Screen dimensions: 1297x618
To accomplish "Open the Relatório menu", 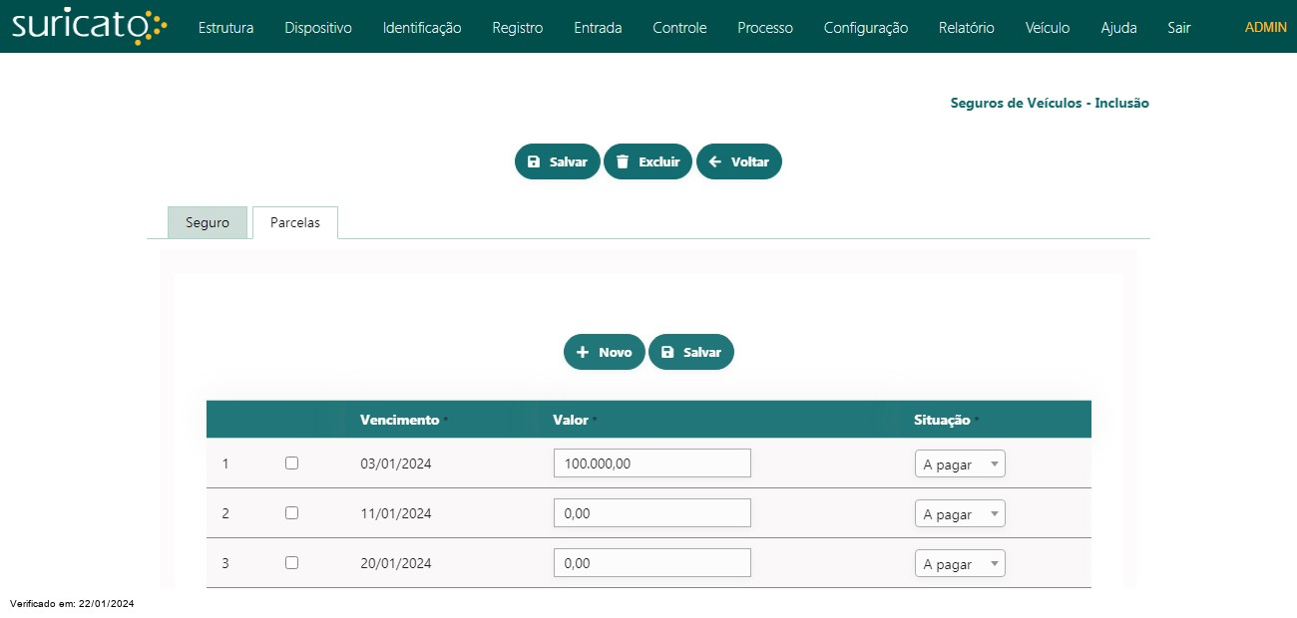I will 966,28.
